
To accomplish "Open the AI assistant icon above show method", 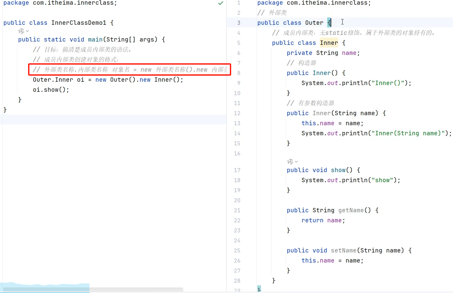I will pos(290,162).
